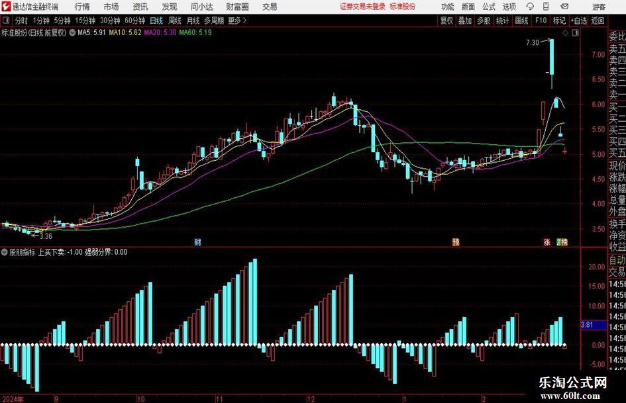Click the MA5: 5.91 indicator value
The height and width of the screenshot is (403, 626).
[91, 32]
